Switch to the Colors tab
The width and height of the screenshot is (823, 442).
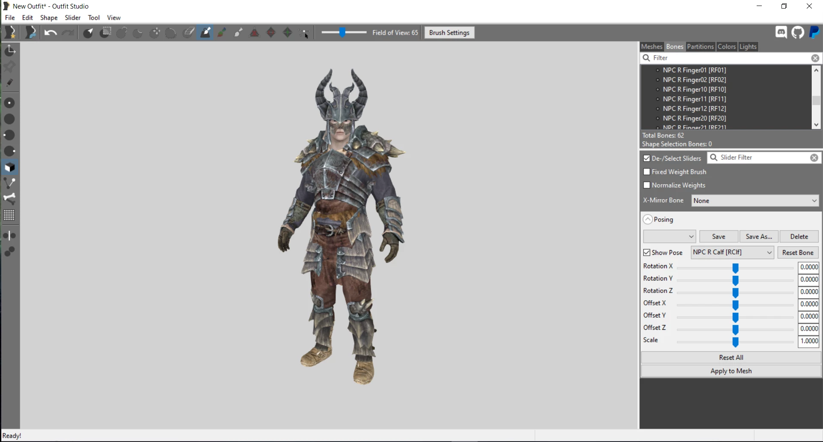pos(727,47)
